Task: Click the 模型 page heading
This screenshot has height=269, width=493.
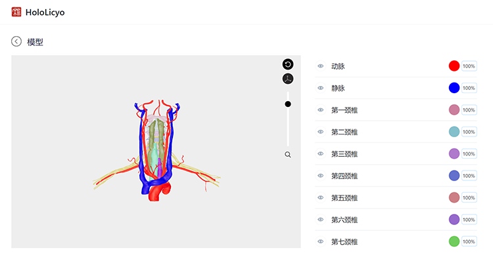Action: (35, 42)
